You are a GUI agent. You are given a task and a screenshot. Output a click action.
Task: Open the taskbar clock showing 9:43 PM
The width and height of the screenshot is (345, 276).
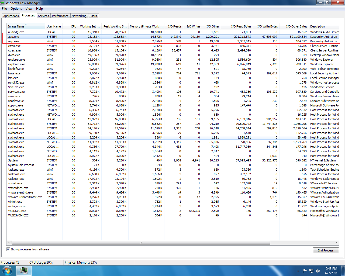[331, 271]
